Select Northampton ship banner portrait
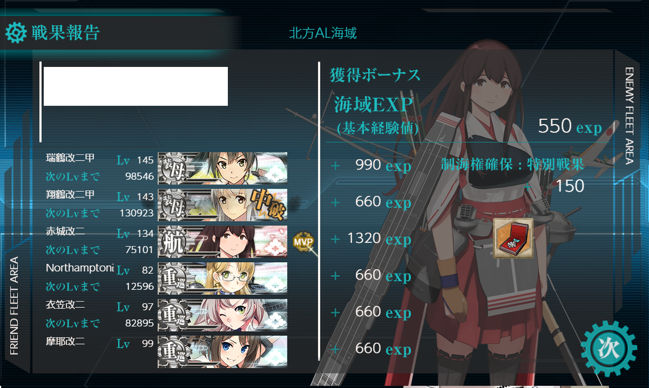This screenshot has height=388, width=649. [x=222, y=278]
